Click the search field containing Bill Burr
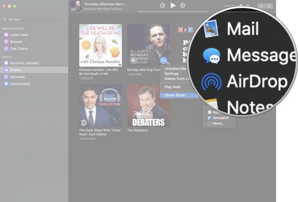The width and height of the screenshot is (298, 202). click(34, 19)
